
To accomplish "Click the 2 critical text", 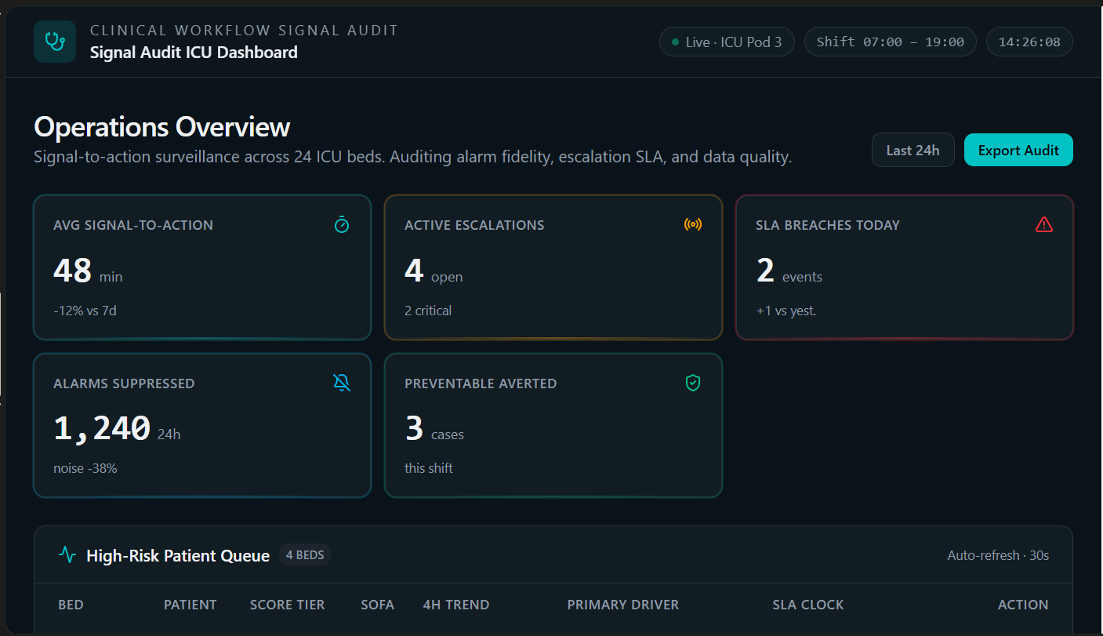I will pos(428,311).
